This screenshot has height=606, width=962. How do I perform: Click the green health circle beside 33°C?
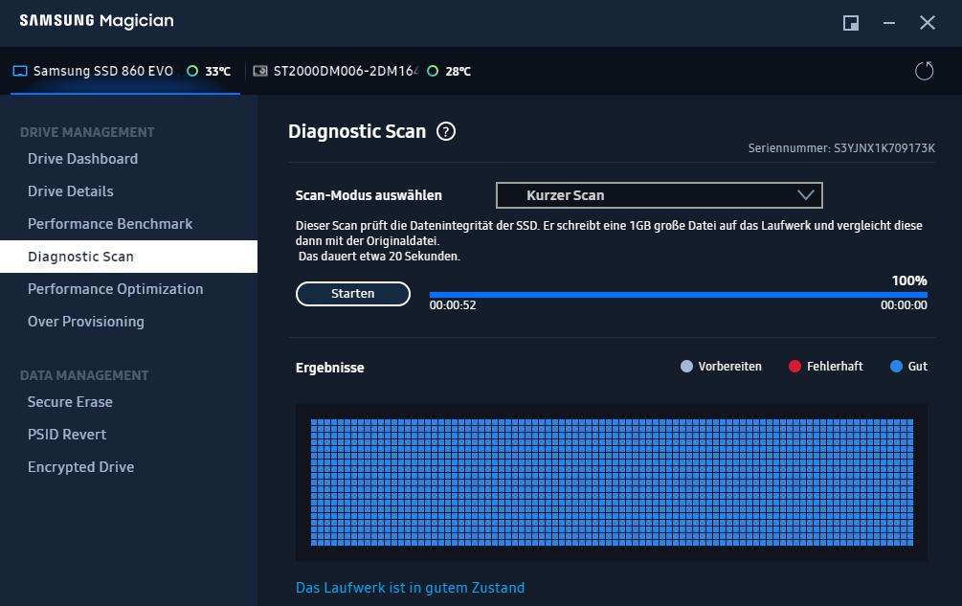192,71
